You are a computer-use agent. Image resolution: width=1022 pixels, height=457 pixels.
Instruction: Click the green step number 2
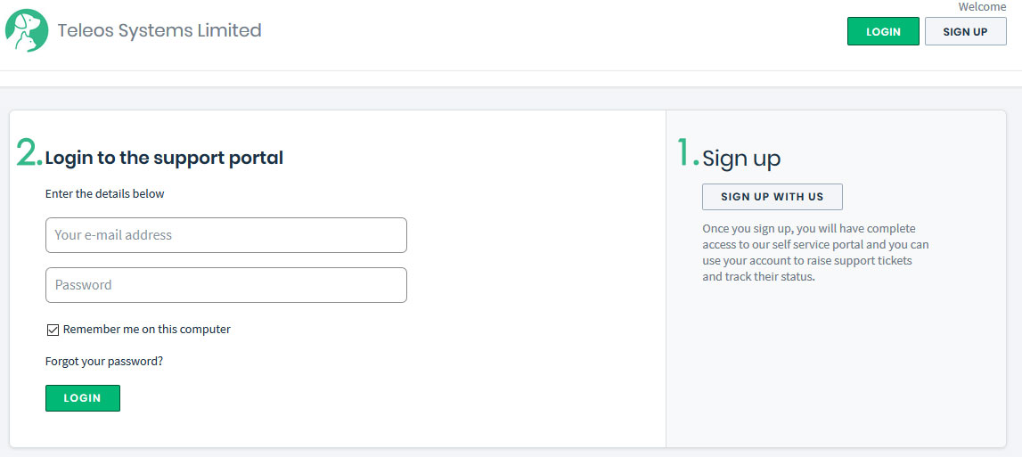pos(29,153)
